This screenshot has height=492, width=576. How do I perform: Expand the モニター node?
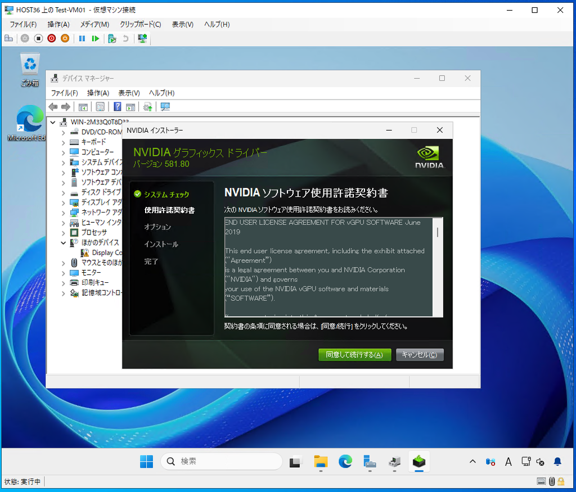coord(63,273)
